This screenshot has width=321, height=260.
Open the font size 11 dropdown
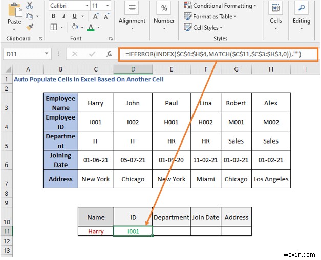[x=108, y=6]
